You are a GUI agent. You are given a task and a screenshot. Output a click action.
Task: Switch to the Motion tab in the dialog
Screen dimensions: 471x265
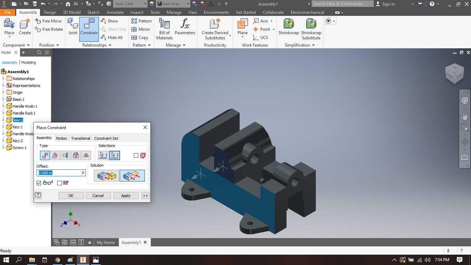pos(61,138)
